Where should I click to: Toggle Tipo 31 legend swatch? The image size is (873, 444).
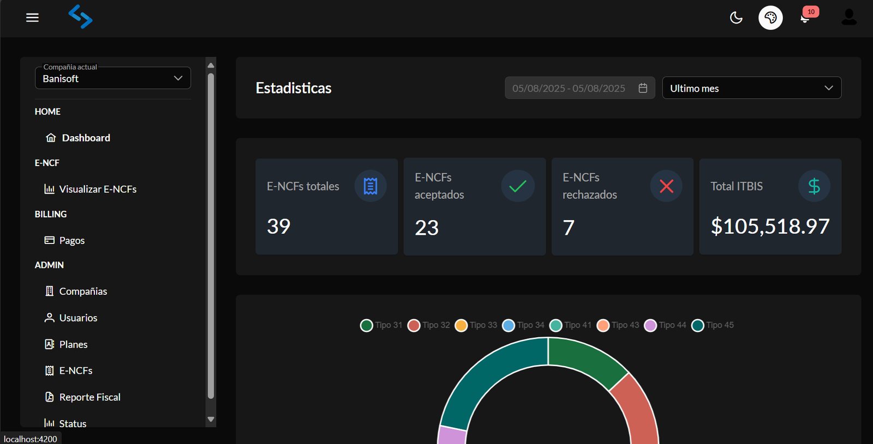367,325
